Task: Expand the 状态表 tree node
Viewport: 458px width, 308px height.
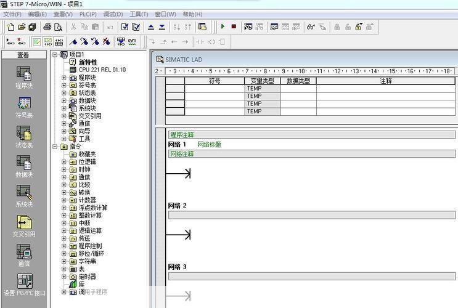Action: [x=63, y=93]
